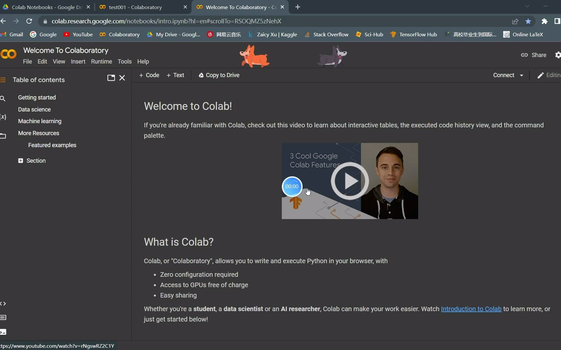
Task: Collapse the Section entry in table of contents
Action: (21, 160)
